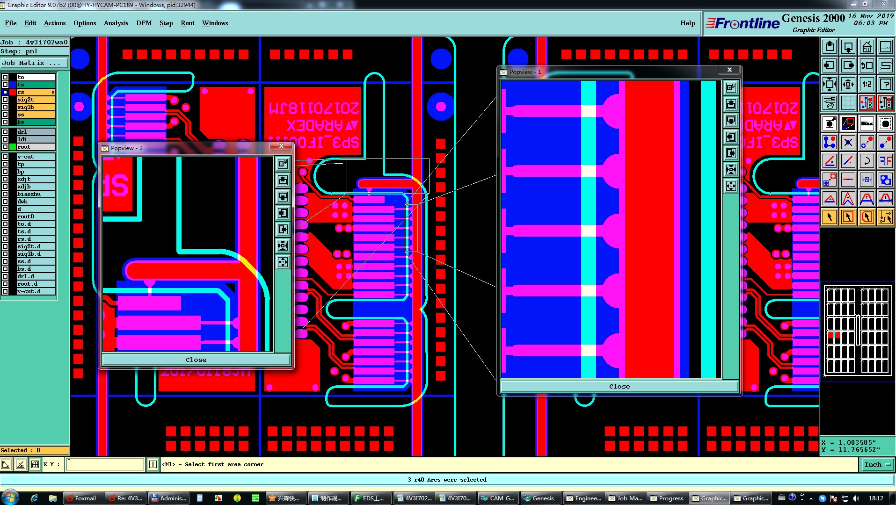Select the rectangle area select tool
Screen dimensions: 896x505
pos(848,217)
